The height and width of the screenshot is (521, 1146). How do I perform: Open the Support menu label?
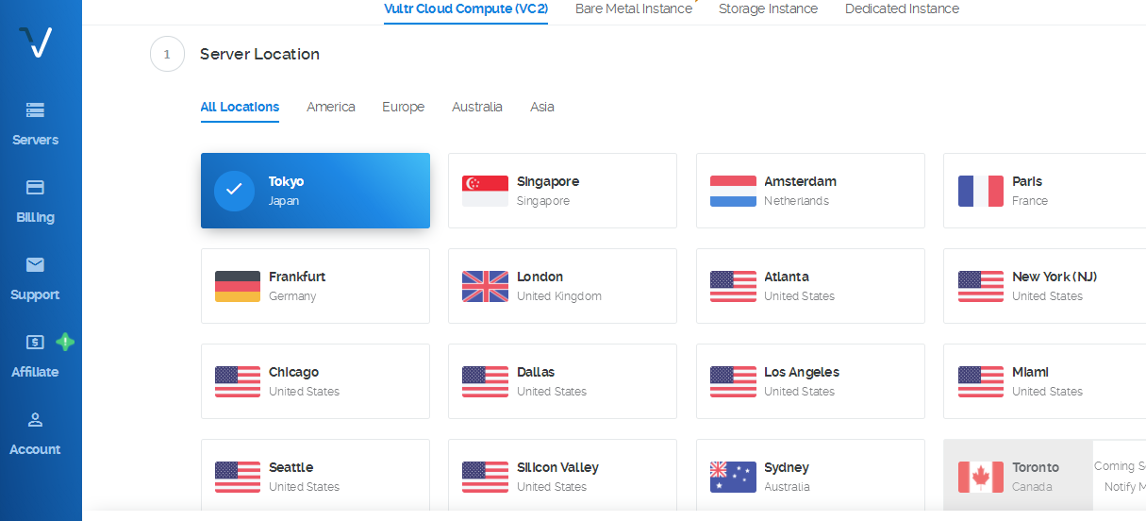(35, 294)
